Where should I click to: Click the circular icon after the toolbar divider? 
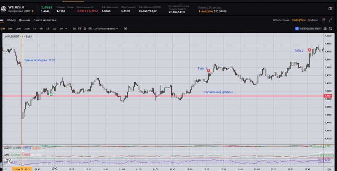pos(126,28)
